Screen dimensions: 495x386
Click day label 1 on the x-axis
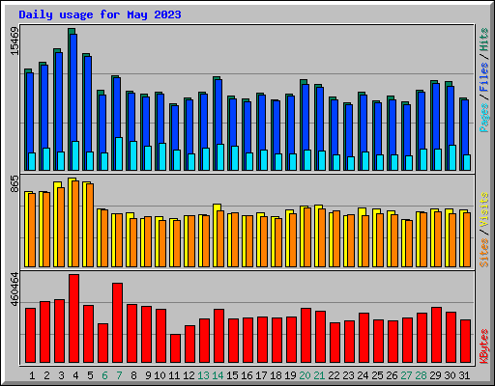(32, 375)
